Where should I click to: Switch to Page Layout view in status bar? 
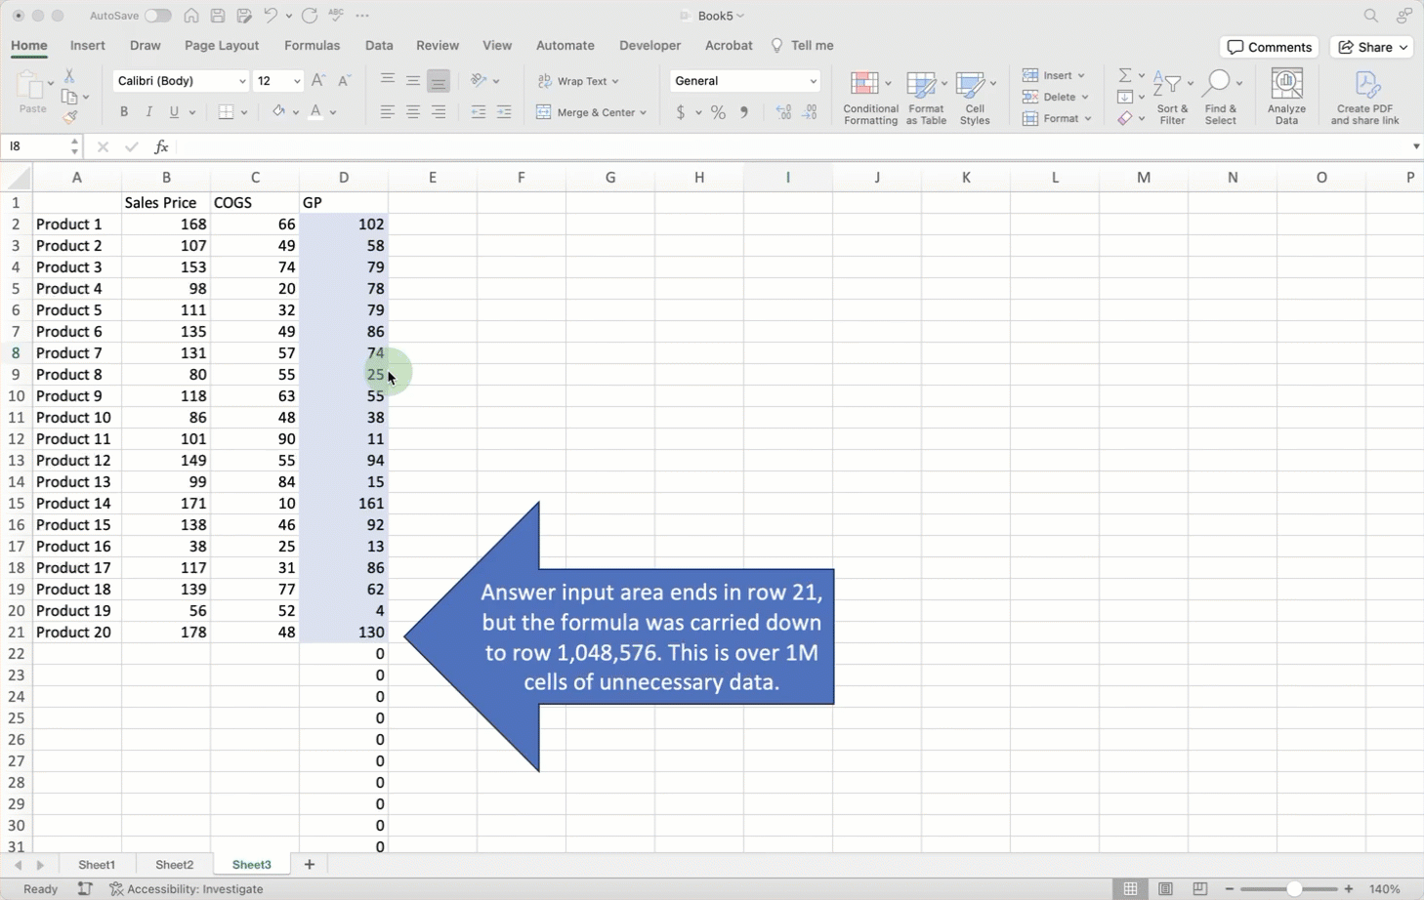(1165, 888)
